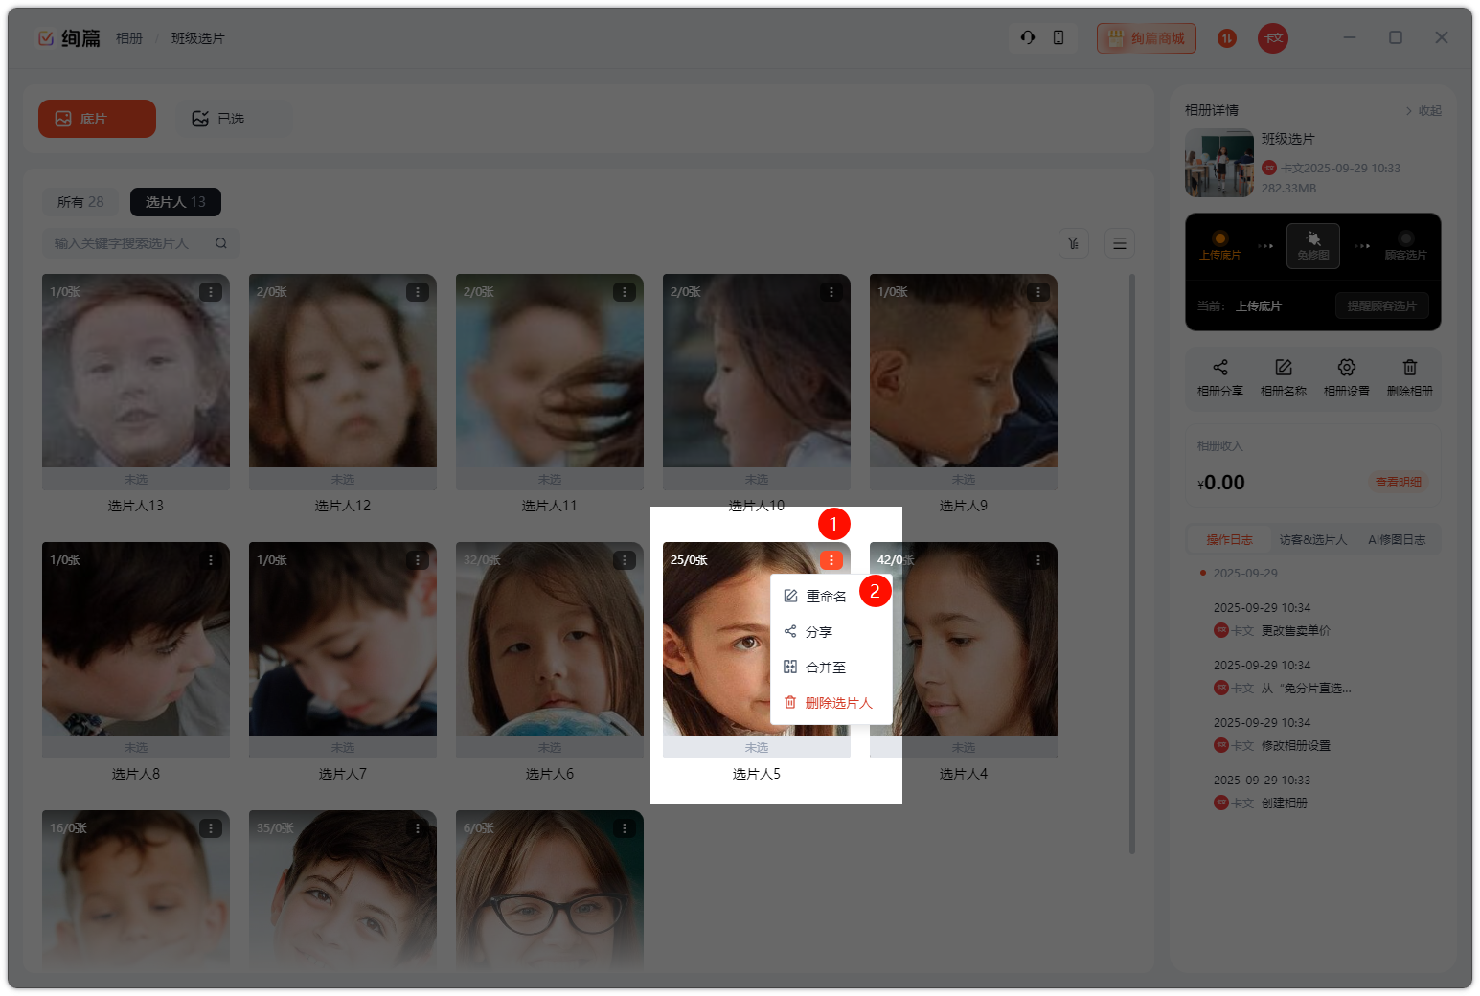Show 所有 28 photos filter
1480x996 pixels.
click(80, 202)
